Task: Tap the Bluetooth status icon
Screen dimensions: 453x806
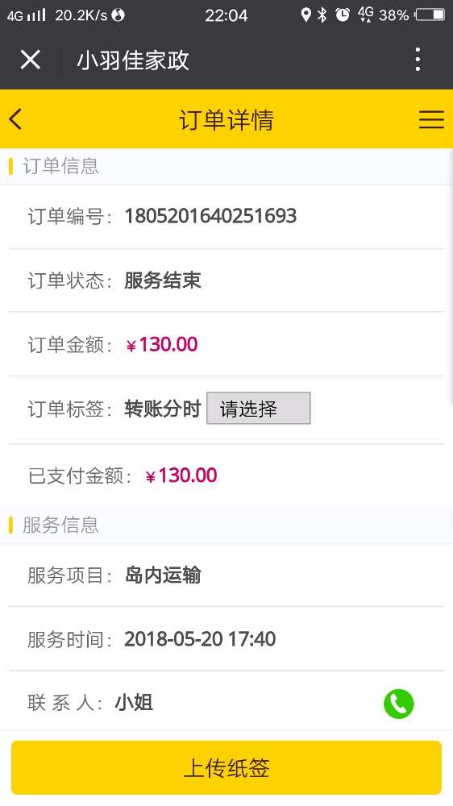Action: (x=322, y=15)
